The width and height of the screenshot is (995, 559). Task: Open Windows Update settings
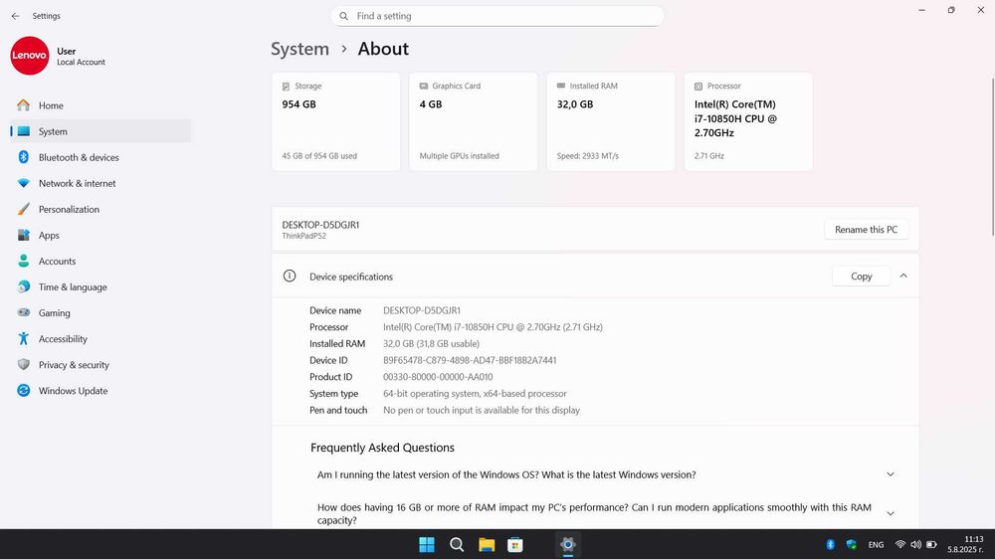coord(100,391)
